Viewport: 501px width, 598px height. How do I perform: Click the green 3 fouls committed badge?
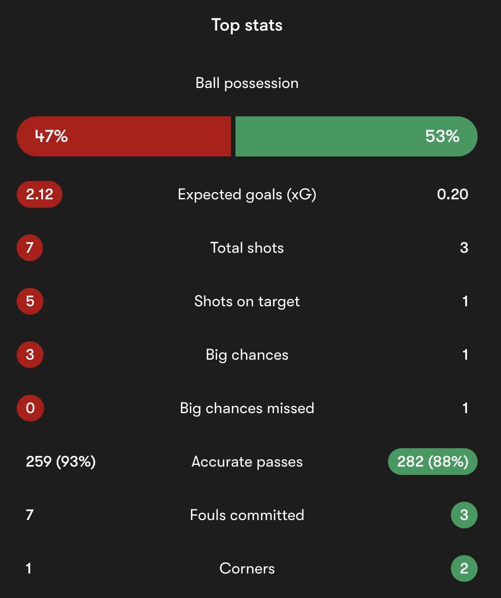(464, 515)
